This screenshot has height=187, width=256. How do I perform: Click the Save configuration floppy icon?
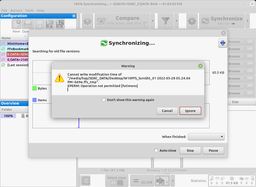click(40, 24)
